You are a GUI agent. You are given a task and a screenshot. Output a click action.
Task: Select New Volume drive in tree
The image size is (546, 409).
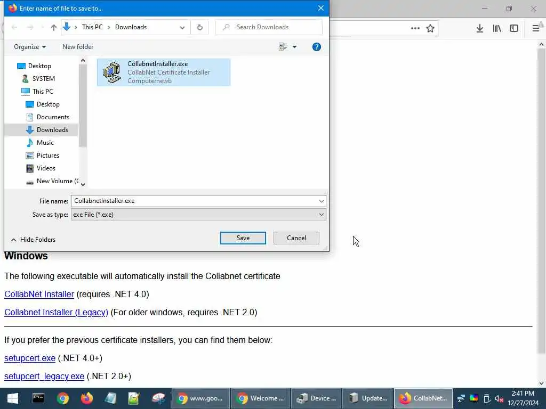pos(52,181)
